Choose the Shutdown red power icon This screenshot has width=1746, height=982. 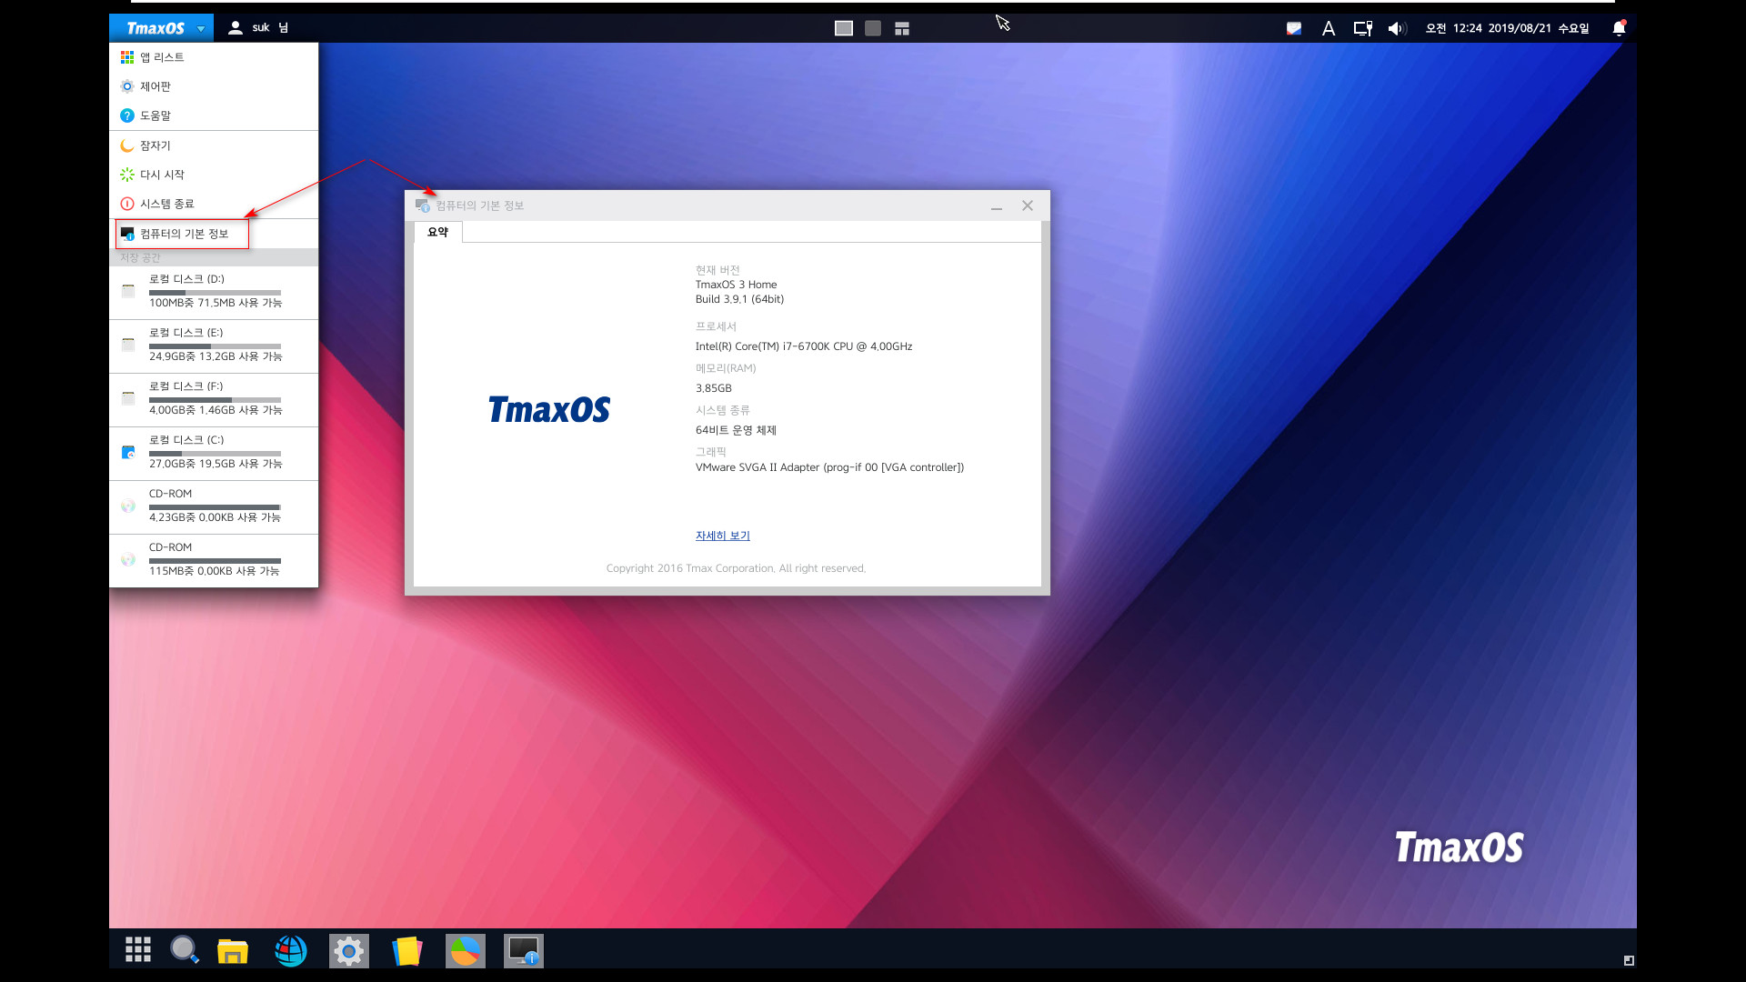click(127, 204)
